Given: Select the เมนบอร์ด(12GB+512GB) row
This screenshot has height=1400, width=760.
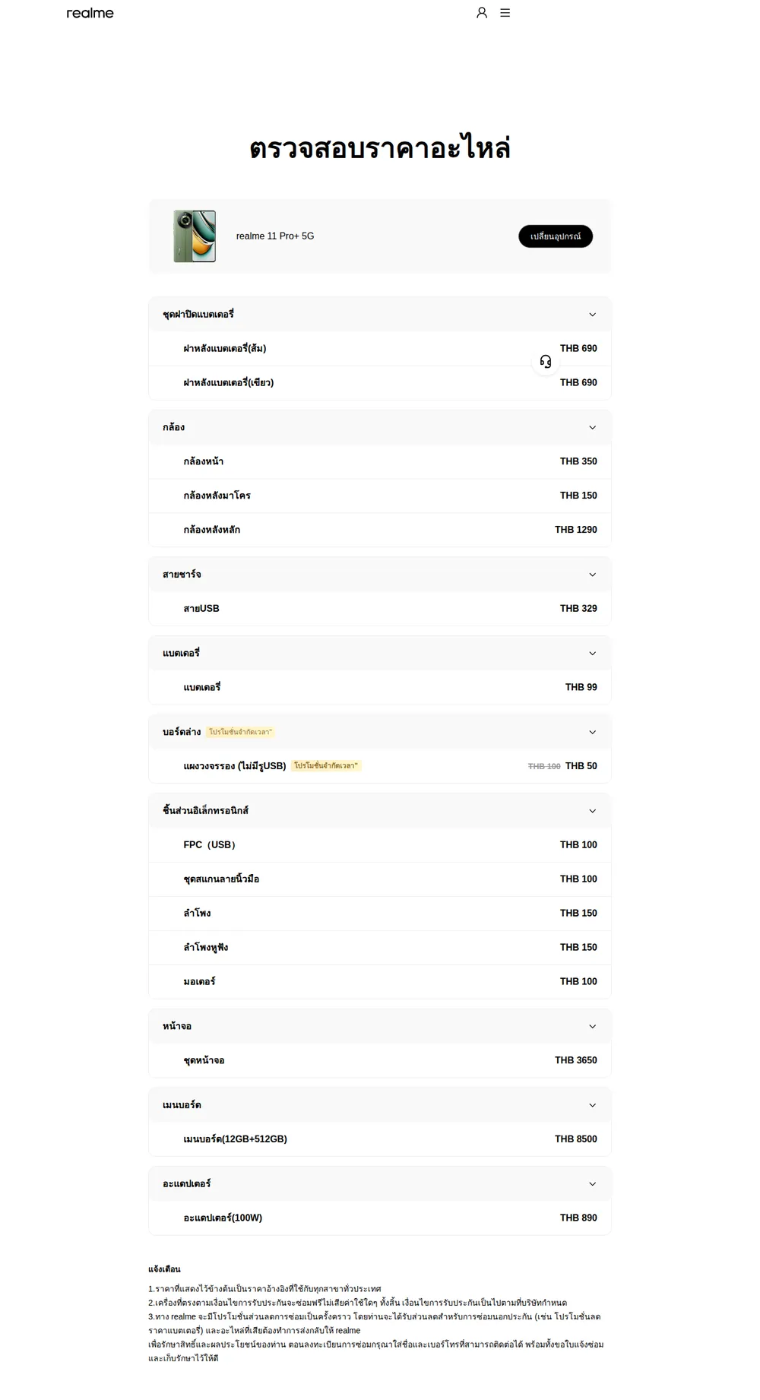Looking at the screenshot, I should pyautogui.click(x=380, y=1139).
